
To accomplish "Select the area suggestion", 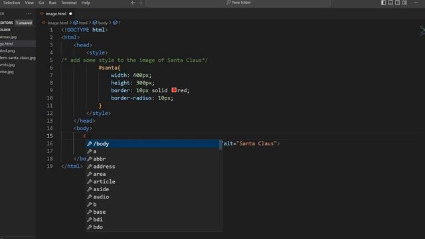I will click(x=154, y=174).
